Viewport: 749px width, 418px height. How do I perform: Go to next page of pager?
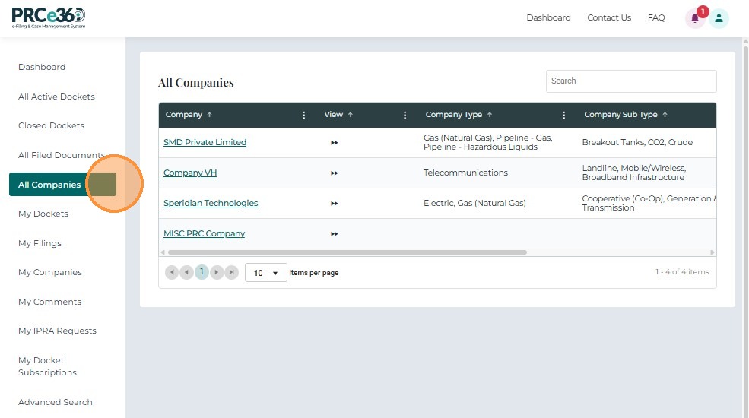tap(217, 272)
